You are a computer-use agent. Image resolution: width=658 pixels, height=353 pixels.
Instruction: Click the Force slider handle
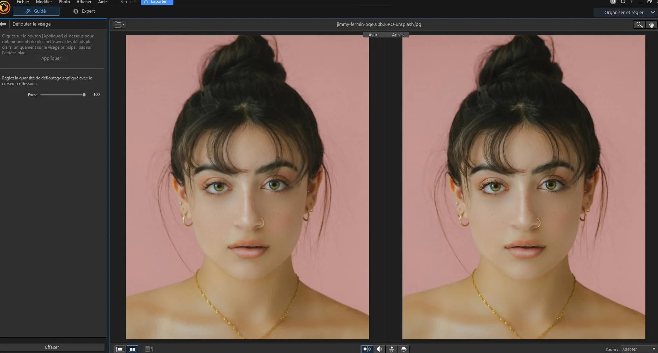click(84, 94)
